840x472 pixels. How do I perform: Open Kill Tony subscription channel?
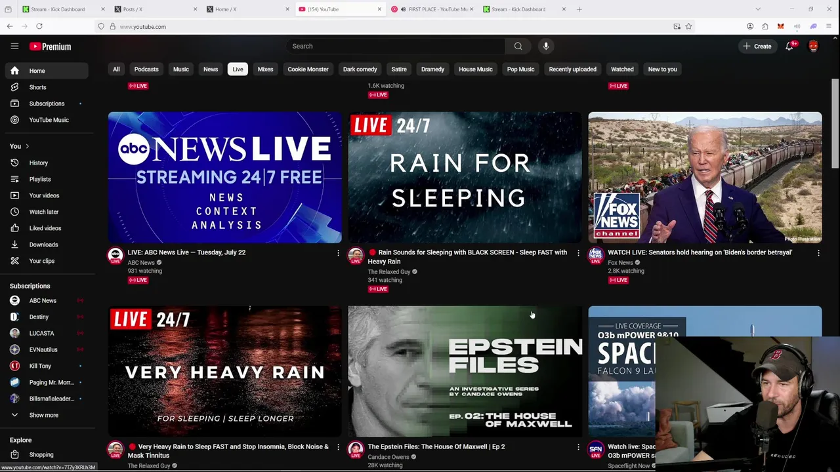pos(46,366)
